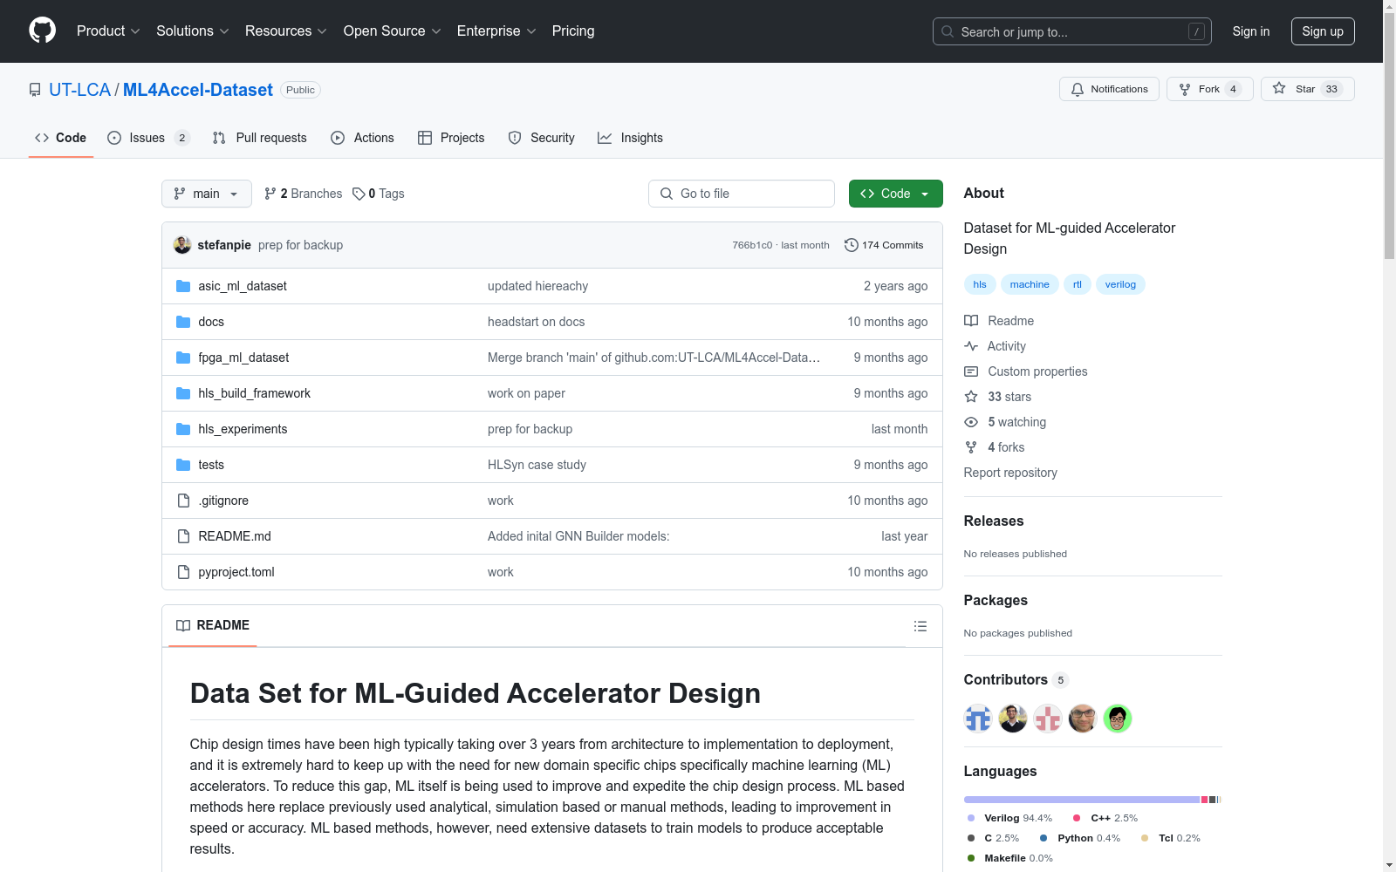Click the Fork button
Image resolution: width=1396 pixels, height=872 pixels.
1210,89
